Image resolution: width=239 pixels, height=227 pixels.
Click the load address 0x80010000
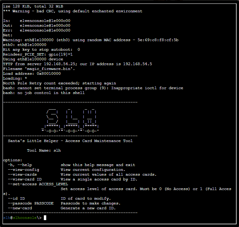(x=49, y=74)
